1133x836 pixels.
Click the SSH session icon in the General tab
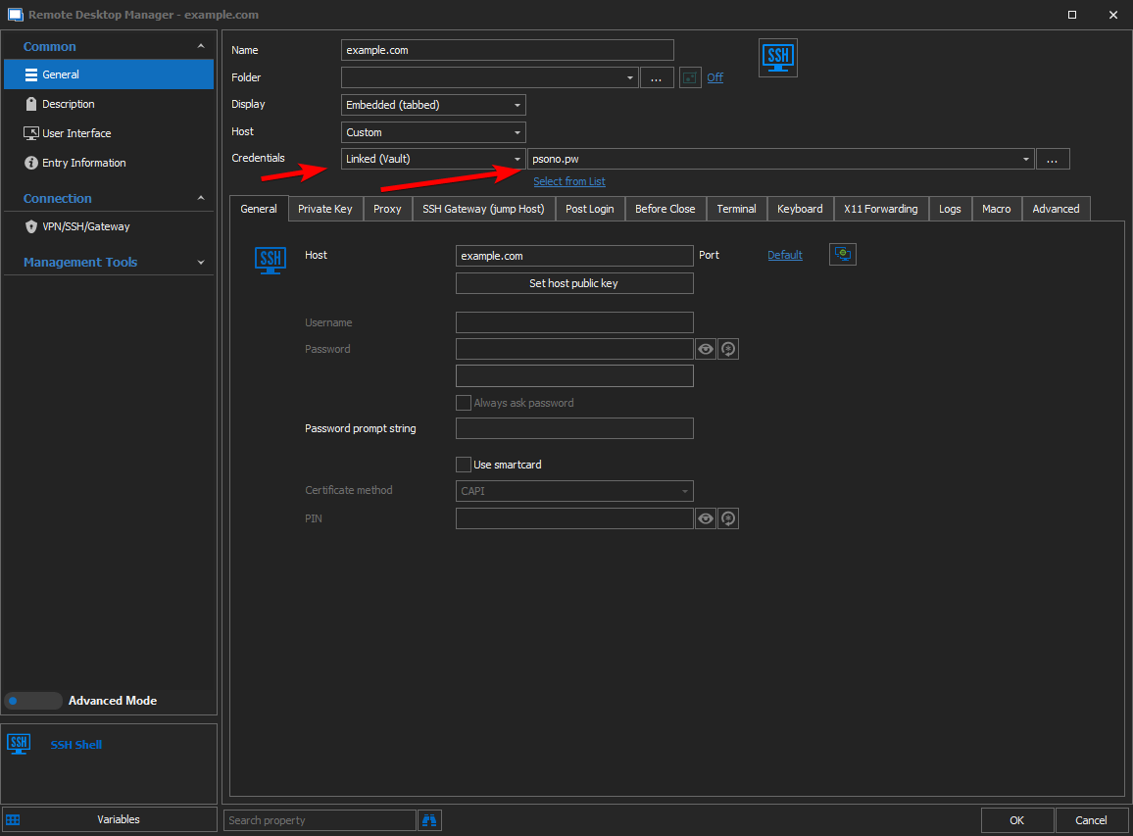[x=270, y=260]
